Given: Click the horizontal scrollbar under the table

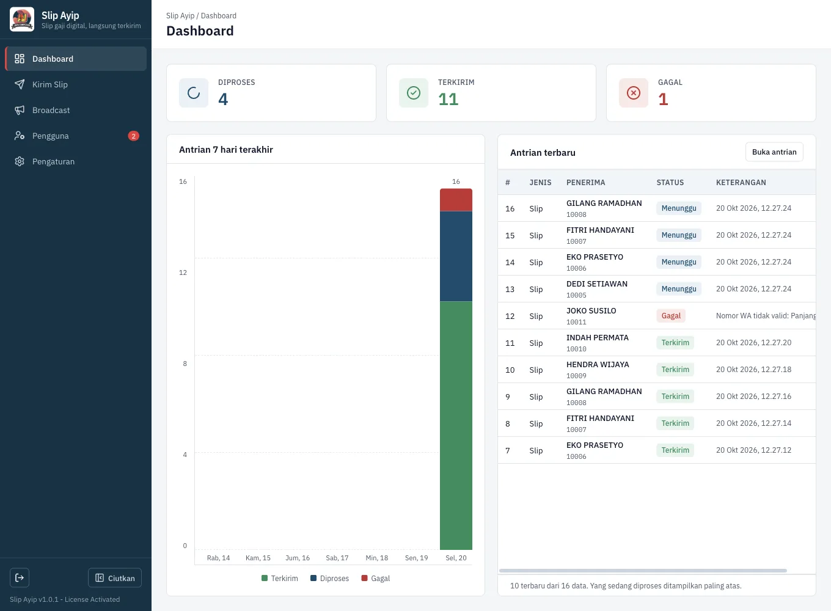Looking at the screenshot, I should (x=643, y=571).
